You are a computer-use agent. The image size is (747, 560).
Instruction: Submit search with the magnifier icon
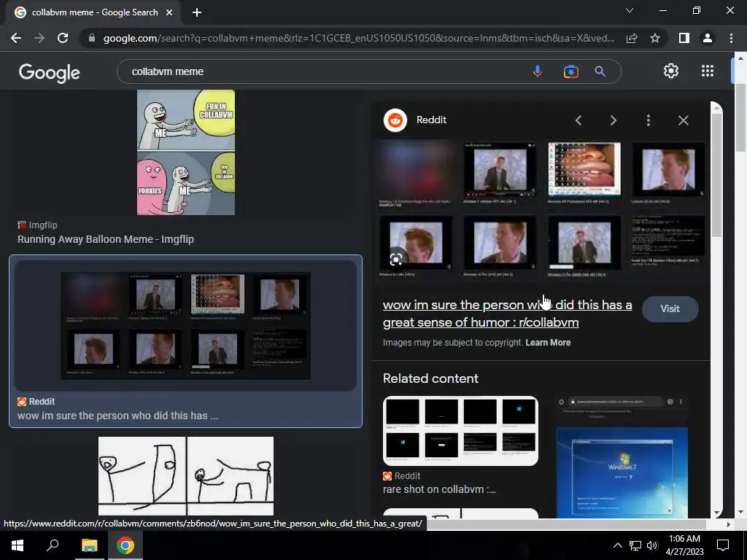[600, 71]
